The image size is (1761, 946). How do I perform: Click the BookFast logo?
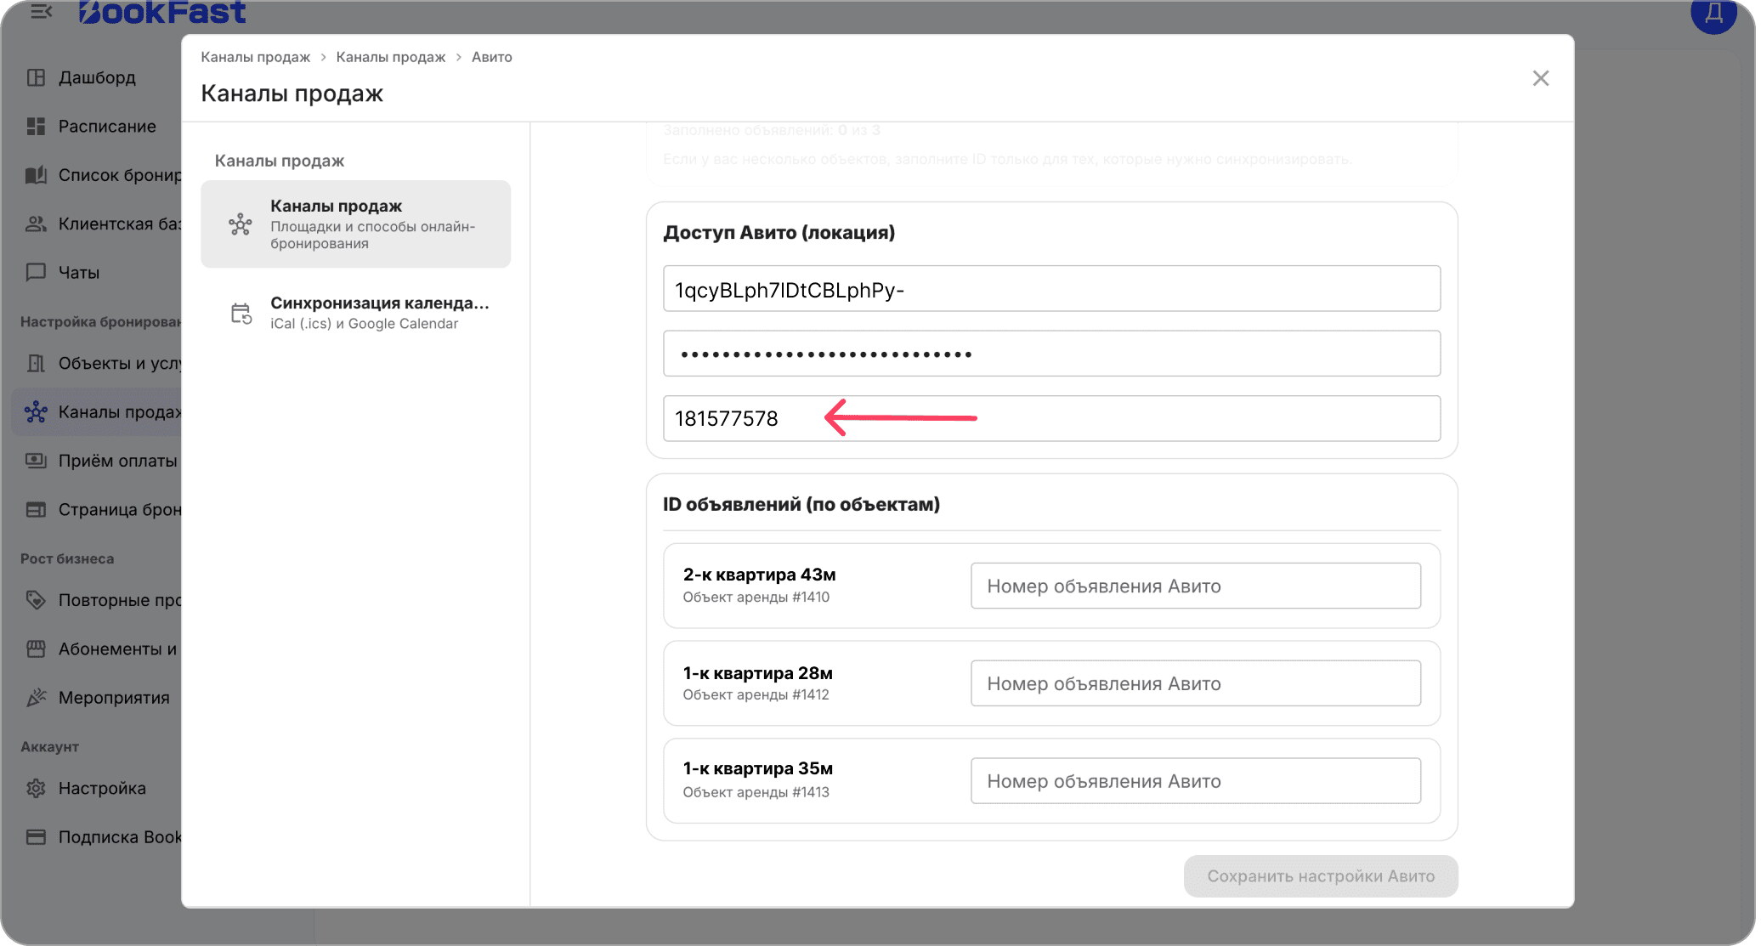pyautogui.click(x=162, y=12)
